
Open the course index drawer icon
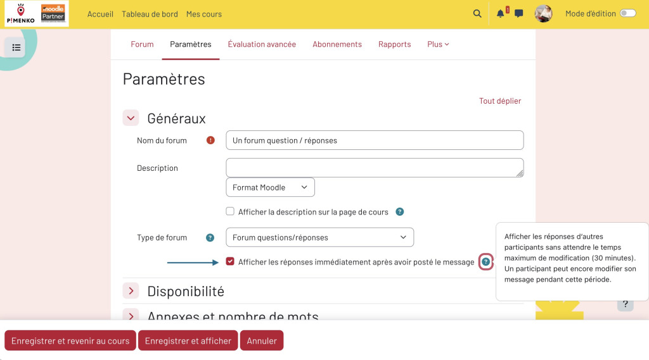pyautogui.click(x=16, y=47)
